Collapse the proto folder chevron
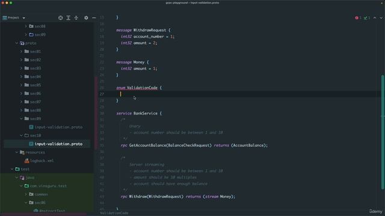Screen dimensions: 385x216 pyautogui.click(x=16, y=43)
